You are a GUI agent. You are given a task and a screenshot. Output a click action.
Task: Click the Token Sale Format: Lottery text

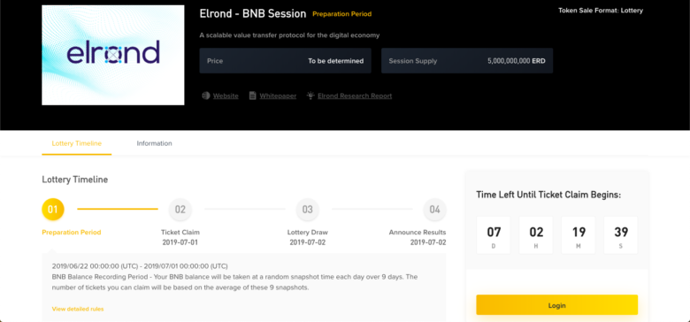click(x=601, y=11)
